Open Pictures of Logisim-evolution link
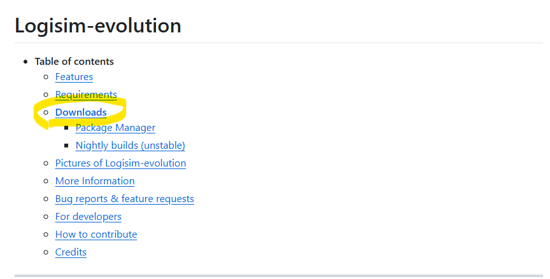550x279 pixels. 120,163
